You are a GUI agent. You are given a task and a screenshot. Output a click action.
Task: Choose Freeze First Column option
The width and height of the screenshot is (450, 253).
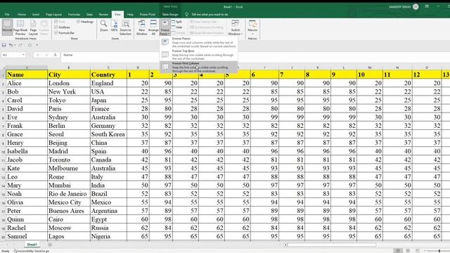pyautogui.click(x=198, y=67)
